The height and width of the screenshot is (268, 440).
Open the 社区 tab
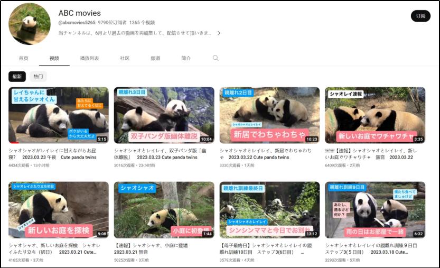coord(125,58)
